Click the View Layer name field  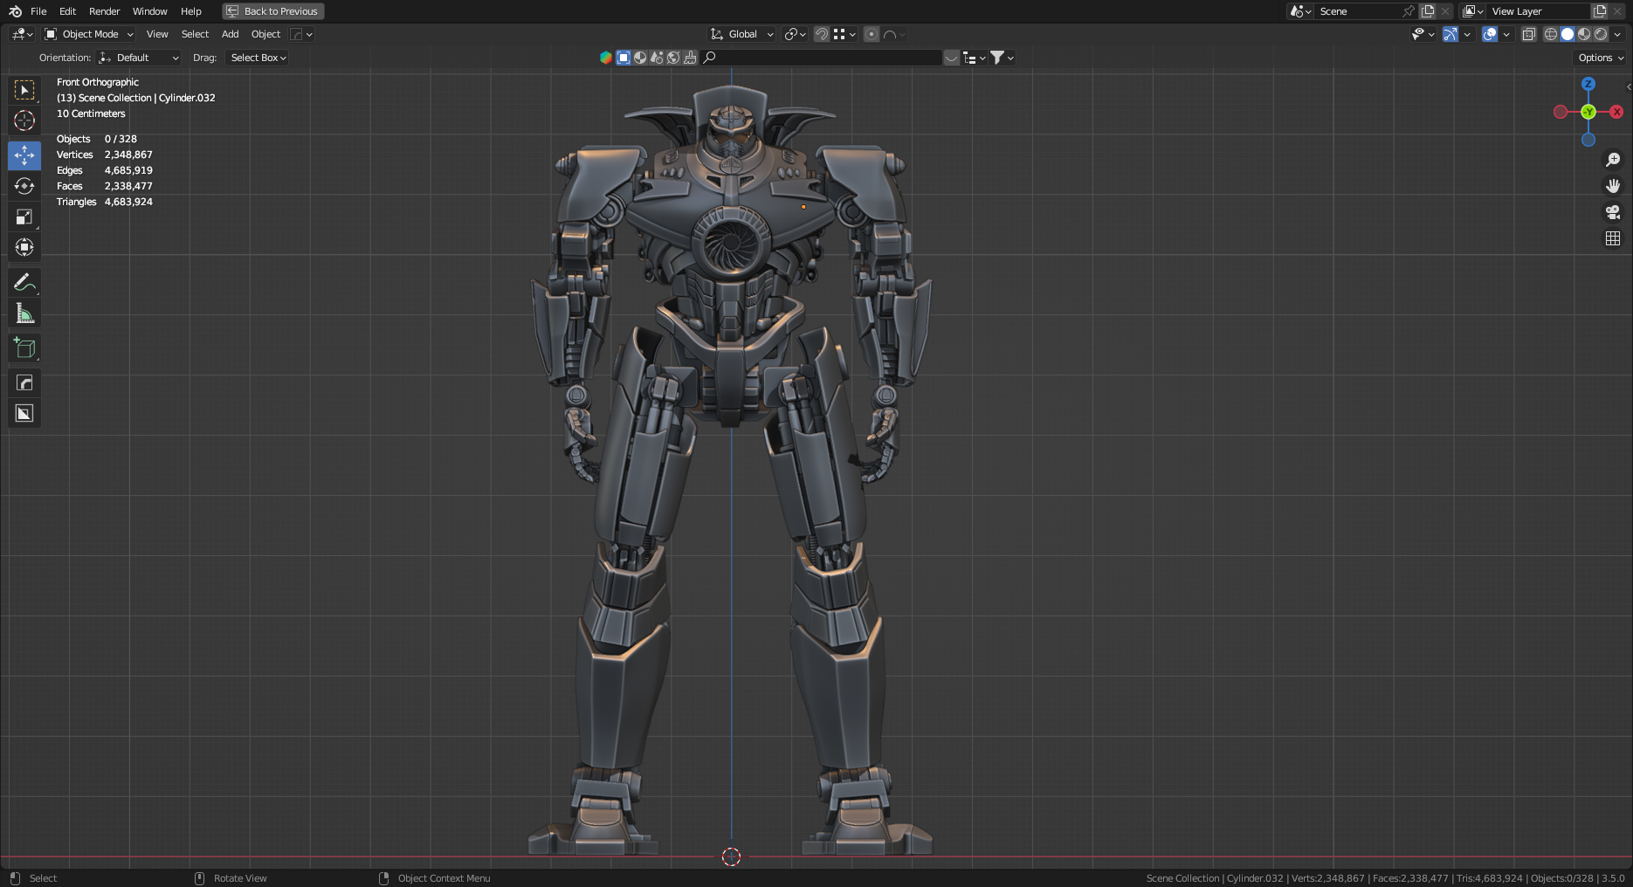[x=1538, y=11]
